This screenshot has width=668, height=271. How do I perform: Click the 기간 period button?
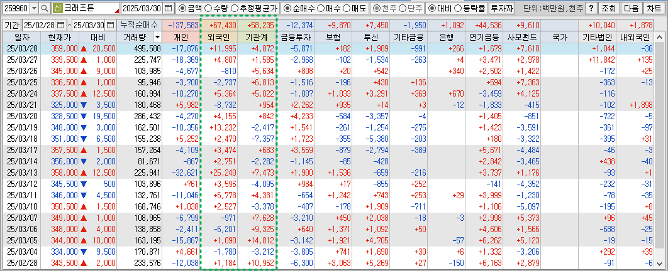pyautogui.click(x=11, y=25)
